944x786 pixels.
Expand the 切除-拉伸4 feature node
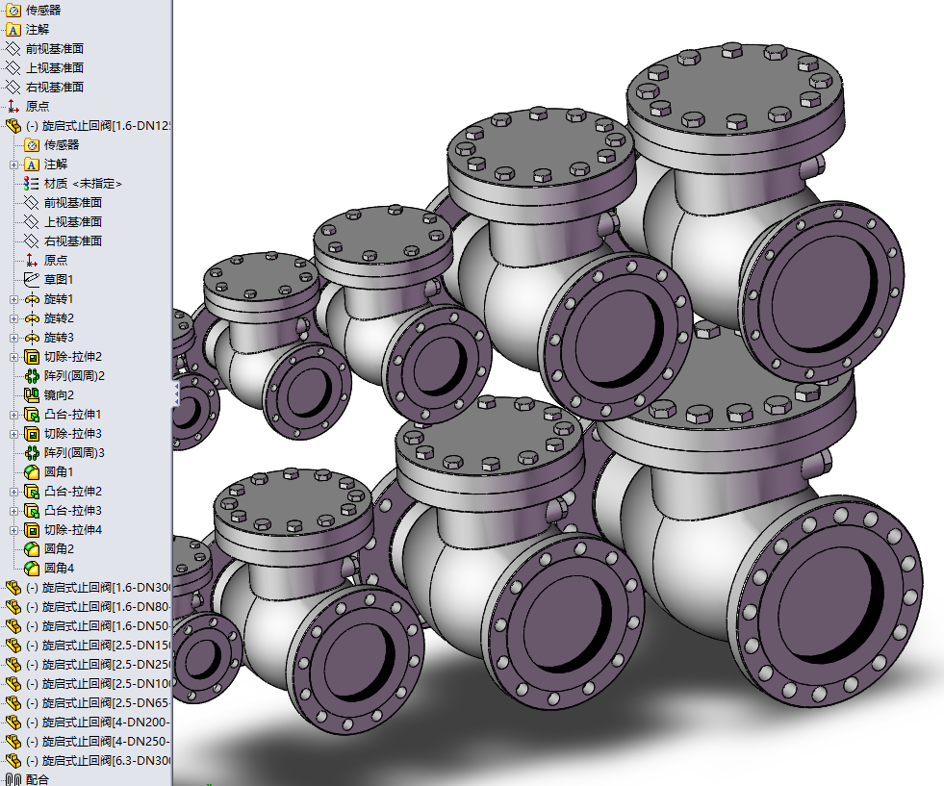pyautogui.click(x=13, y=530)
